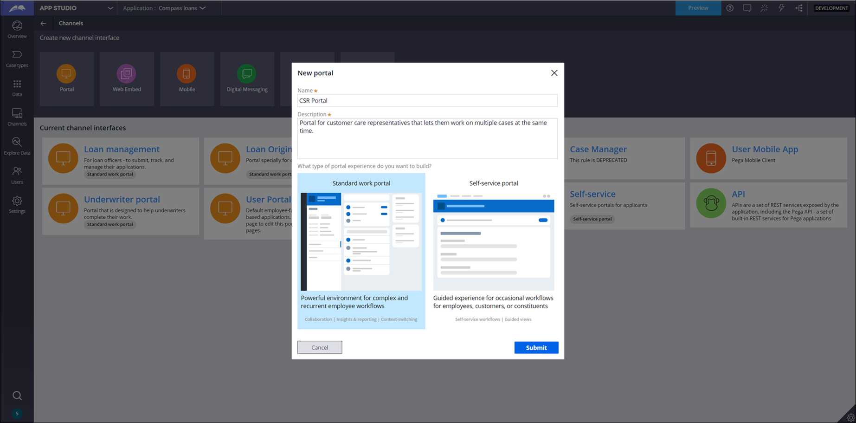Open the Loan management link
856x423 pixels.
tap(122, 149)
